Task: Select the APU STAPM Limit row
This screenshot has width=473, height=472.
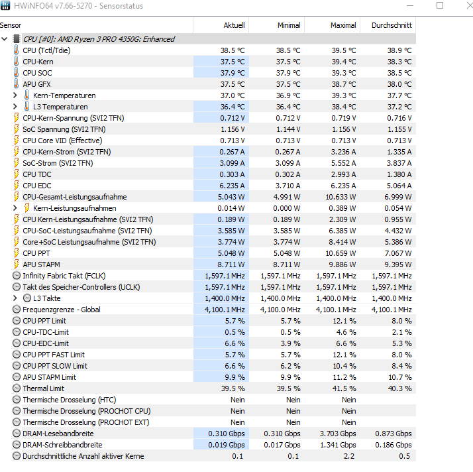Action: coord(213,377)
